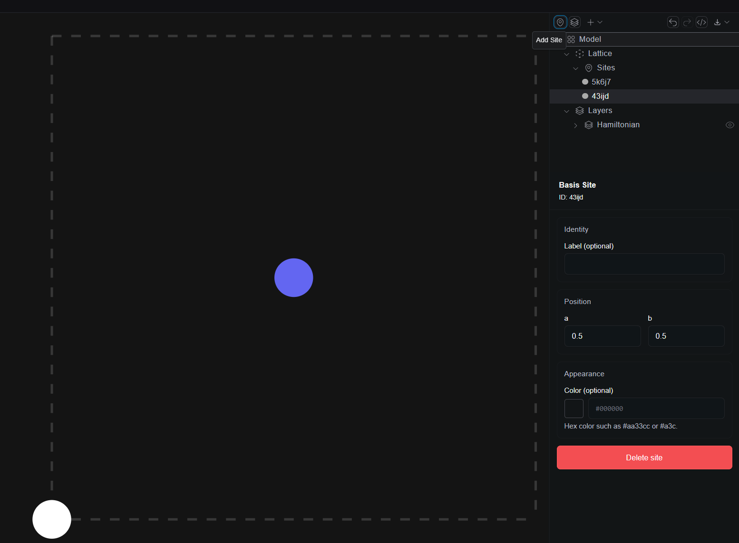Click the add layer stack icon
The height and width of the screenshot is (543, 739).
coord(574,22)
